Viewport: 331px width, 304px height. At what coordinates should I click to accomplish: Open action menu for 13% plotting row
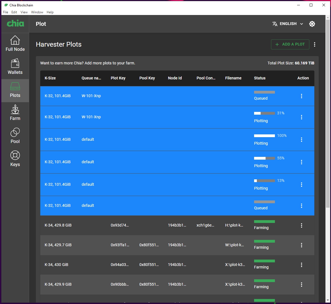point(302,185)
